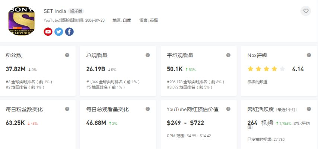Select the 4.14 Nox rating score
This screenshot has width=318, height=149.
coord(298,69)
